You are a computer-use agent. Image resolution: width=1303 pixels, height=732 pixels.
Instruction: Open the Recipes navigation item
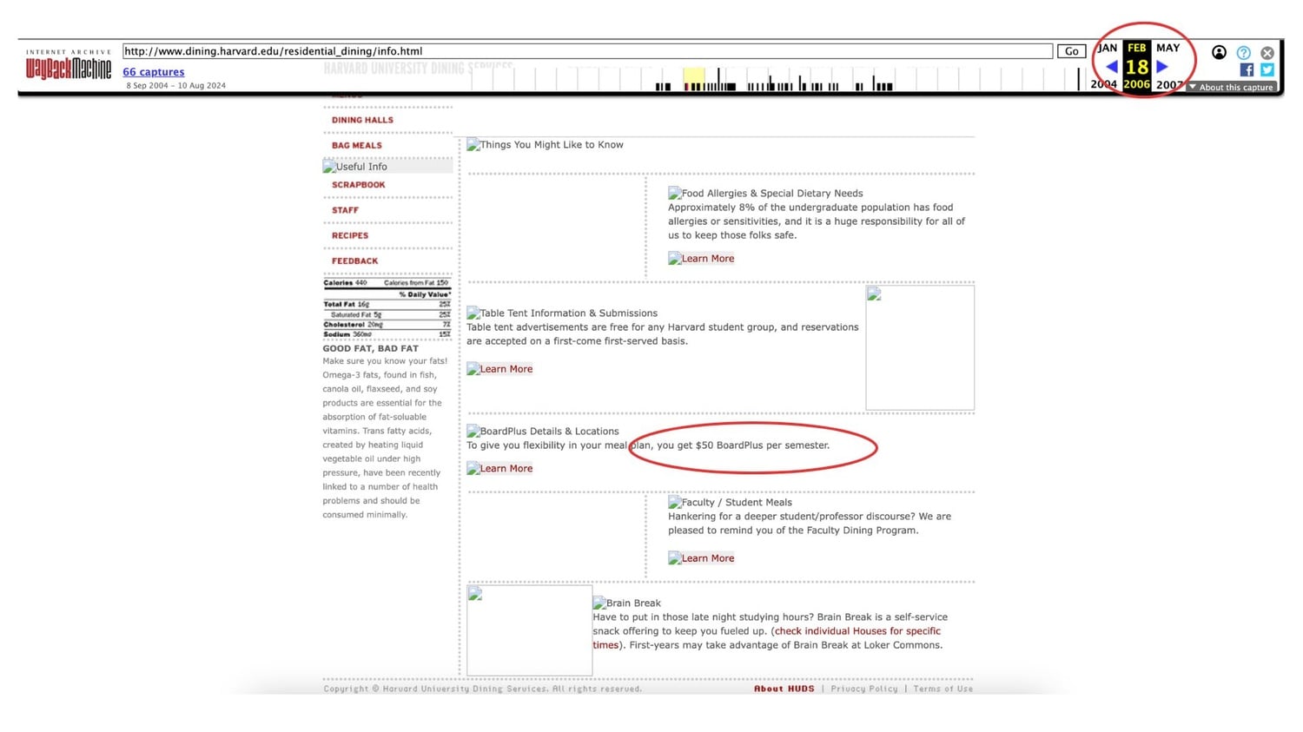tap(350, 235)
